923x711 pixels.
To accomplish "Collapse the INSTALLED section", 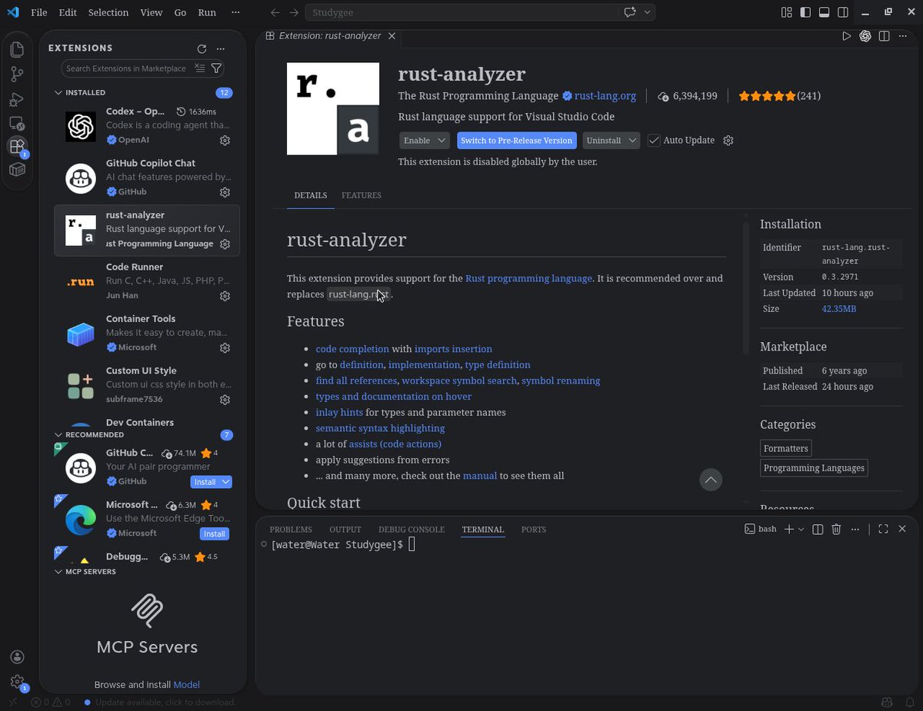I will (58, 92).
